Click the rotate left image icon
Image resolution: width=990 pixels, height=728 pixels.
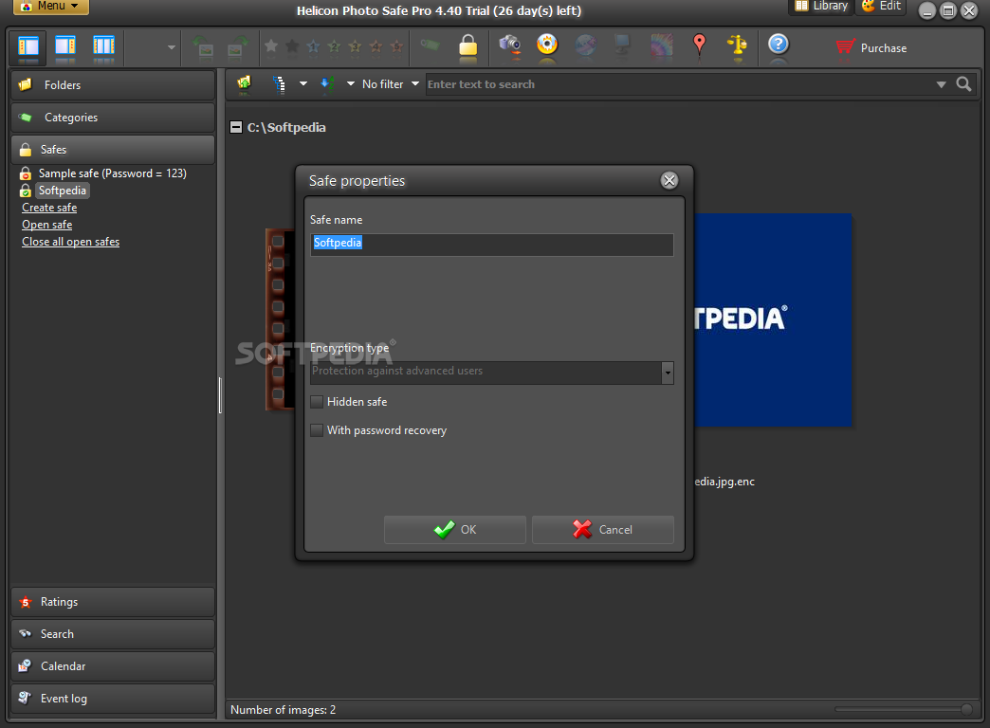click(x=203, y=46)
